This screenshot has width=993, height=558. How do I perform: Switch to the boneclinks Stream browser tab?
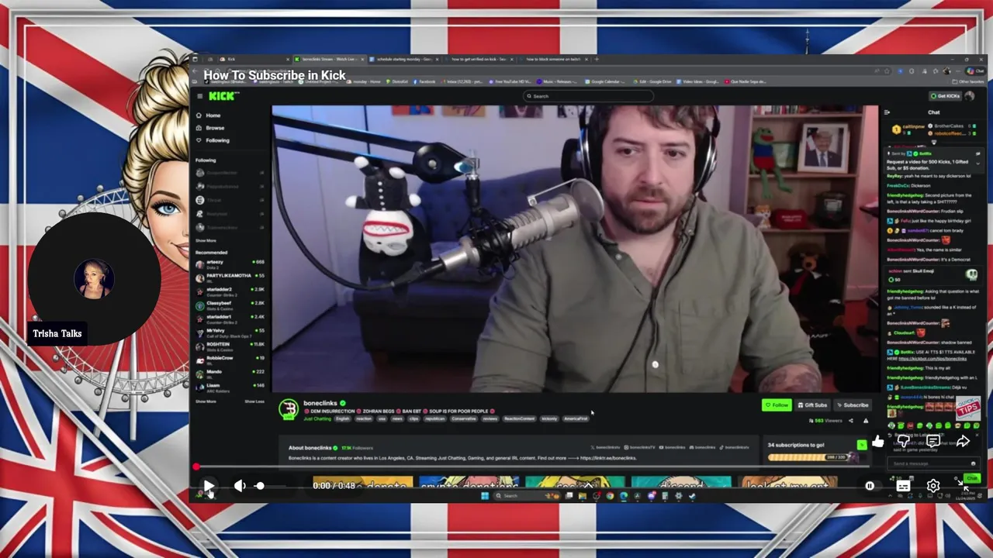[x=328, y=59]
